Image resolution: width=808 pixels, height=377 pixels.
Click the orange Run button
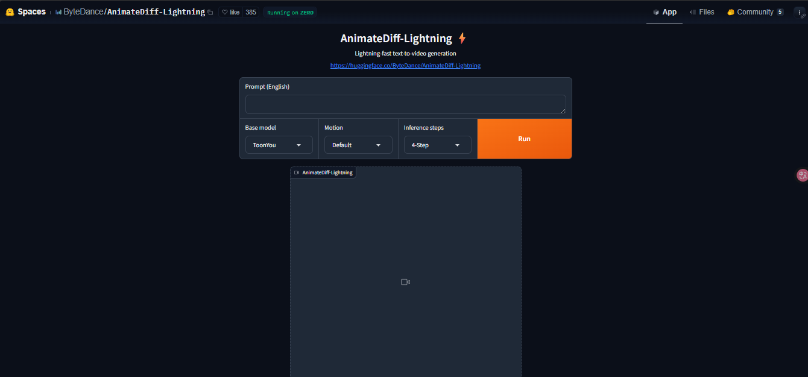click(525, 139)
